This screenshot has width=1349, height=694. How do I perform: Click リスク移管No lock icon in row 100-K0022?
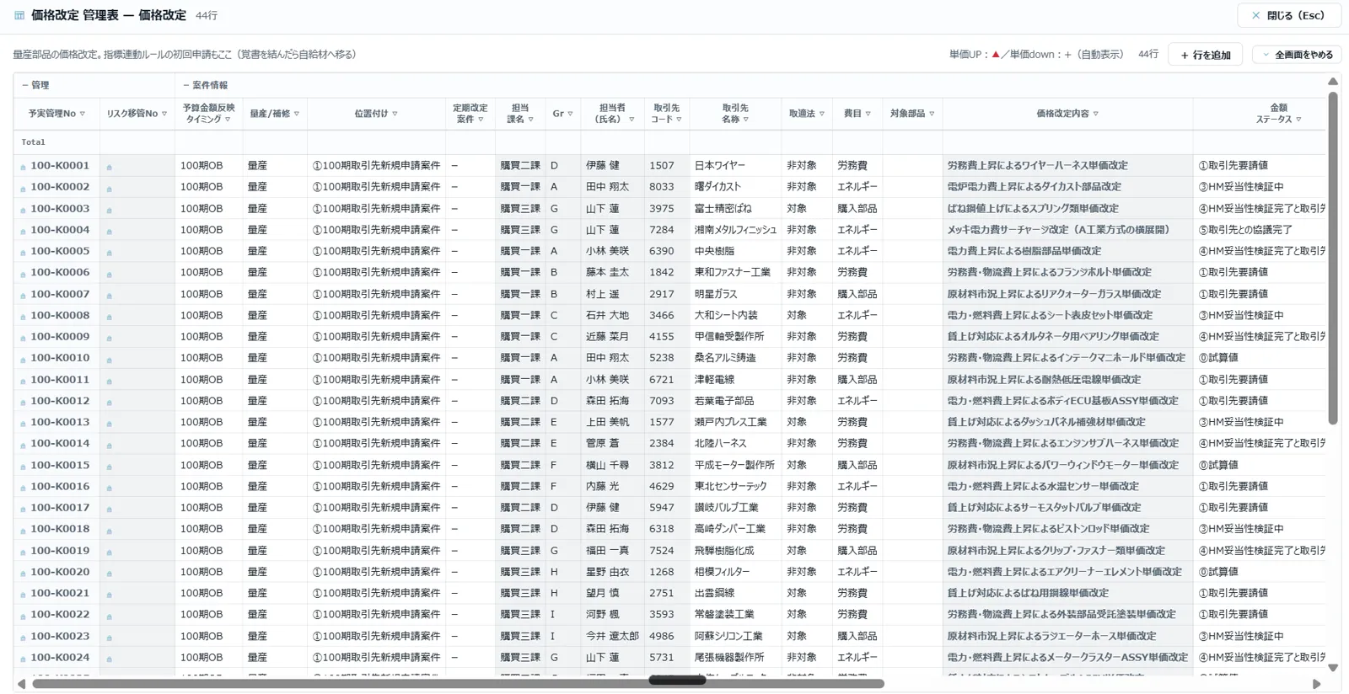pyautogui.click(x=109, y=616)
